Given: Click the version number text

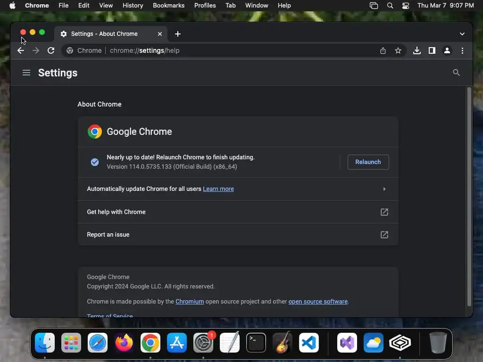Looking at the screenshot, I should [172, 166].
